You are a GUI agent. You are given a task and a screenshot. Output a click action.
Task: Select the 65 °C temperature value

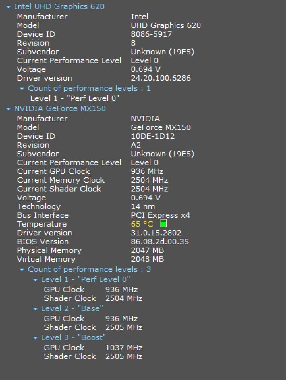coord(142,224)
